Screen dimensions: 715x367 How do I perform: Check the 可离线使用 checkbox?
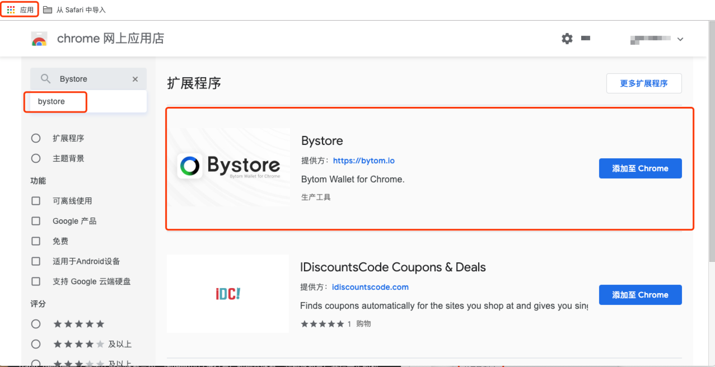tap(36, 201)
